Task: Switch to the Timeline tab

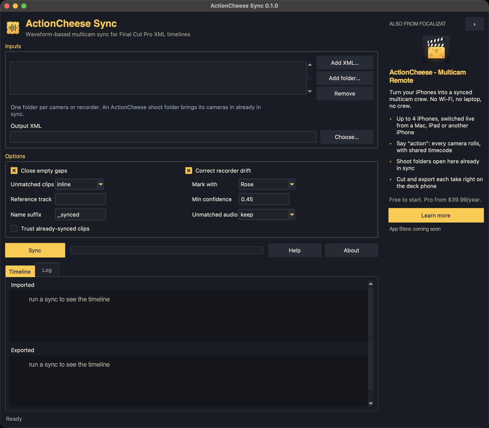Action: [x=20, y=271]
